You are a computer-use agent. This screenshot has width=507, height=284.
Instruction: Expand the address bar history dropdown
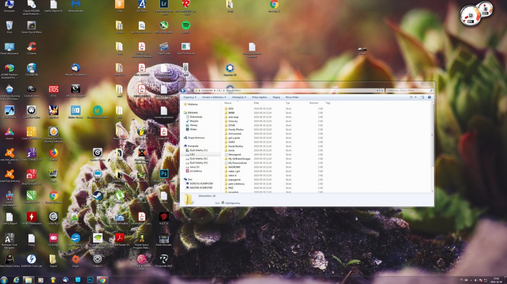pos(377,90)
